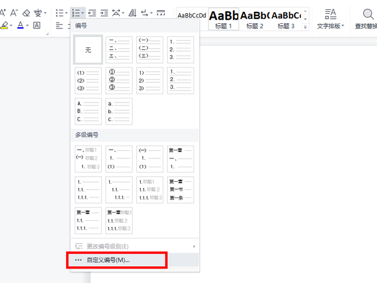The height and width of the screenshot is (283, 377).
Task: Open the font color dropdown arrow
Action: (x=28, y=26)
